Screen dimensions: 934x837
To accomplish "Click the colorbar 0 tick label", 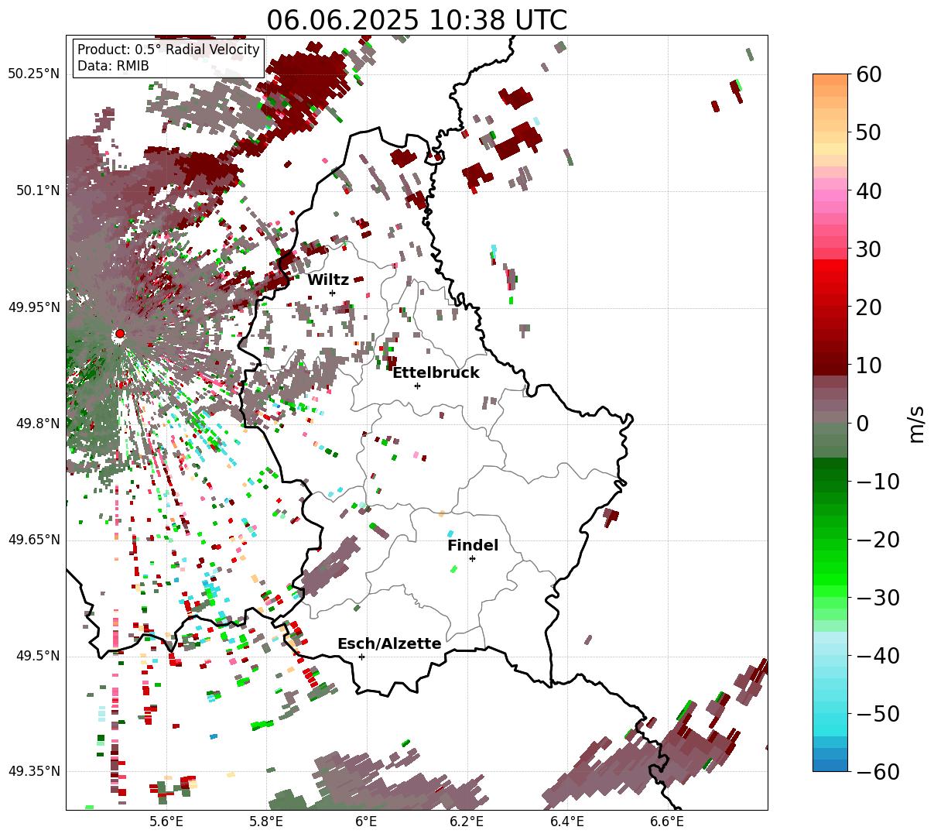I will pos(861,423).
